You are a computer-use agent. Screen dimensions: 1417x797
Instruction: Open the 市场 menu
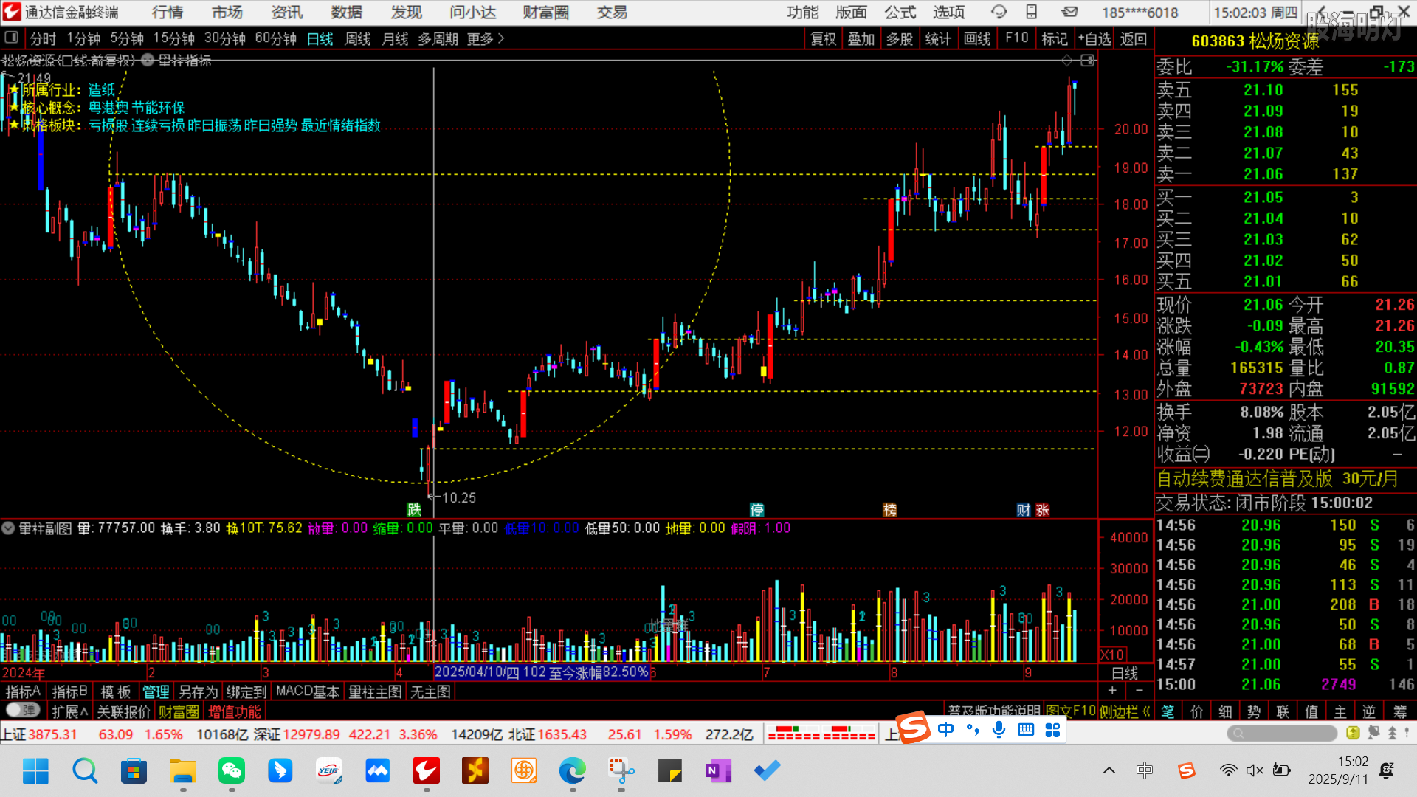[x=227, y=12]
